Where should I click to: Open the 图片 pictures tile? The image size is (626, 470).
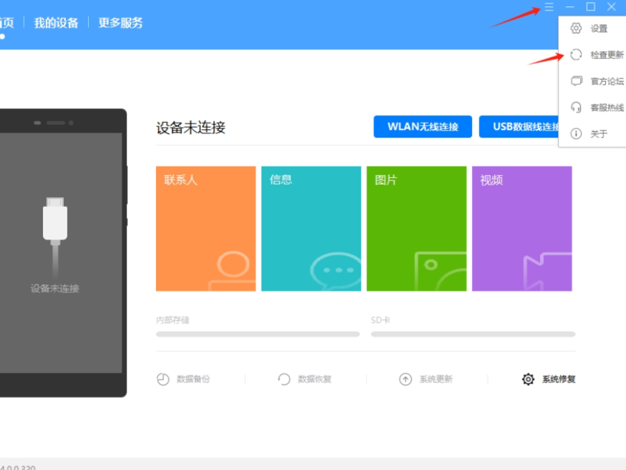[416, 228]
